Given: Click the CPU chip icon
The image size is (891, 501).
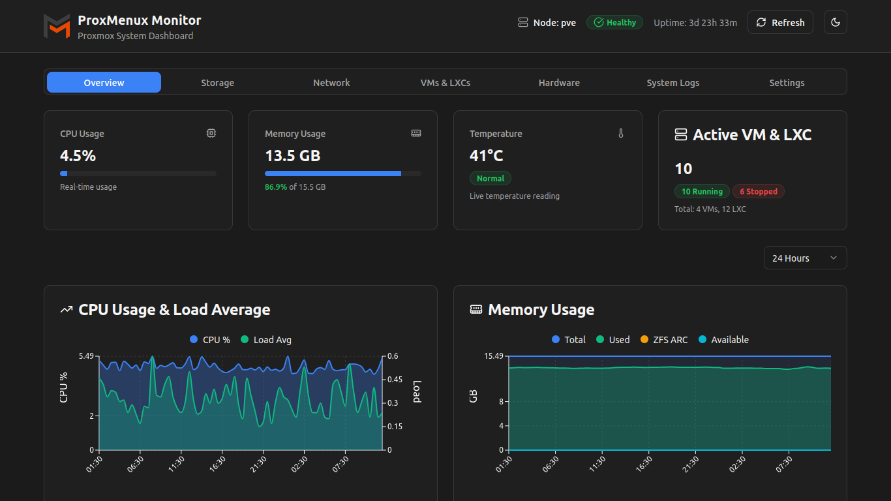Looking at the screenshot, I should [x=211, y=133].
